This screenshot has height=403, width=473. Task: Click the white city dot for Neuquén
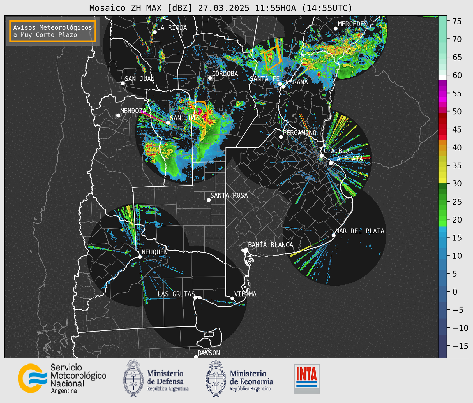tap(140, 257)
